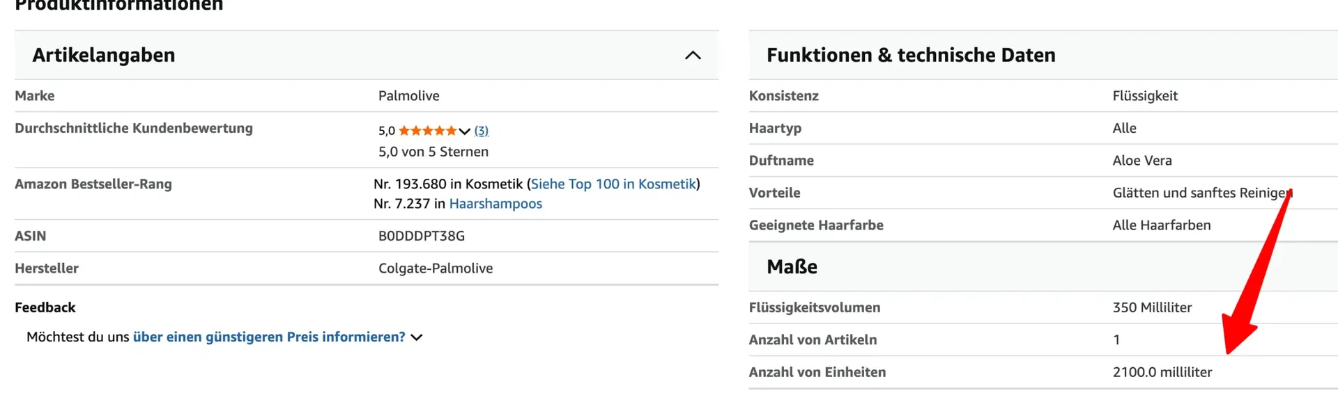Click the Palmolive brand value
This screenshot has width=1338, height=393.
(409, 96)
